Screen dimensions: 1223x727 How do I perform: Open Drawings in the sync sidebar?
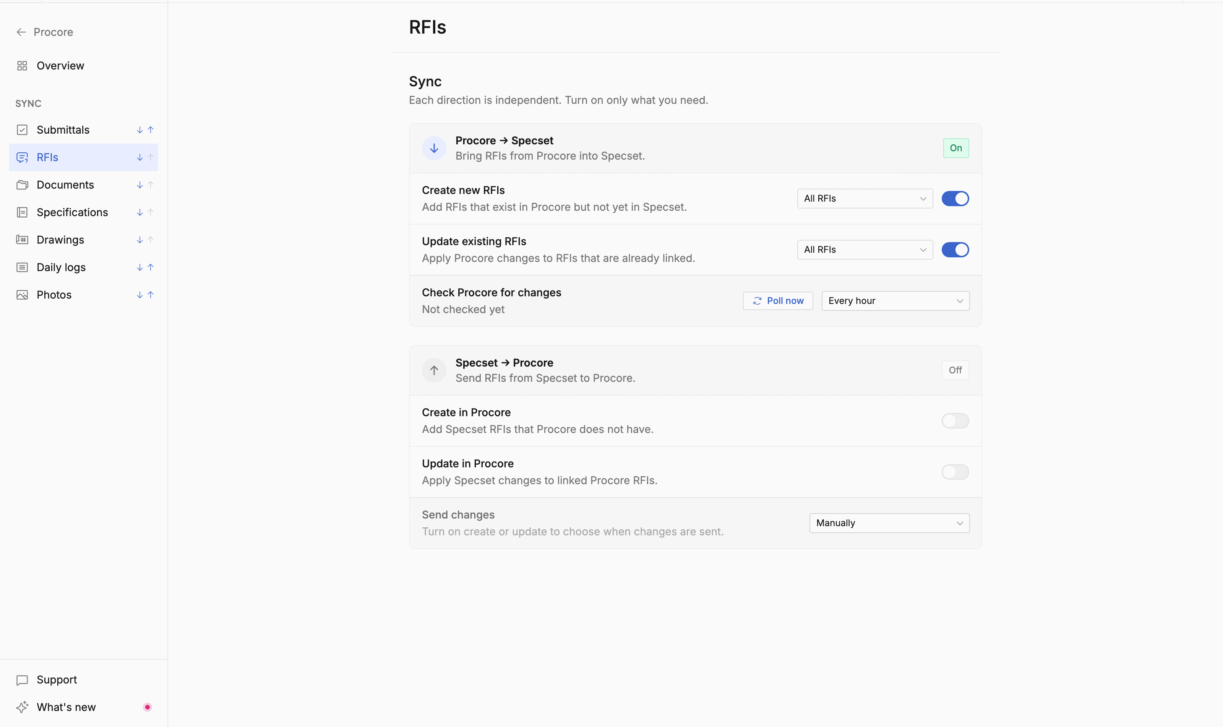pyautogui.click(x=84, y=239)
